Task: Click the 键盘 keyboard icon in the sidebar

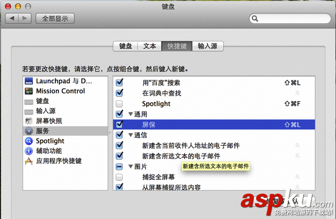Action: pos(29,102)
